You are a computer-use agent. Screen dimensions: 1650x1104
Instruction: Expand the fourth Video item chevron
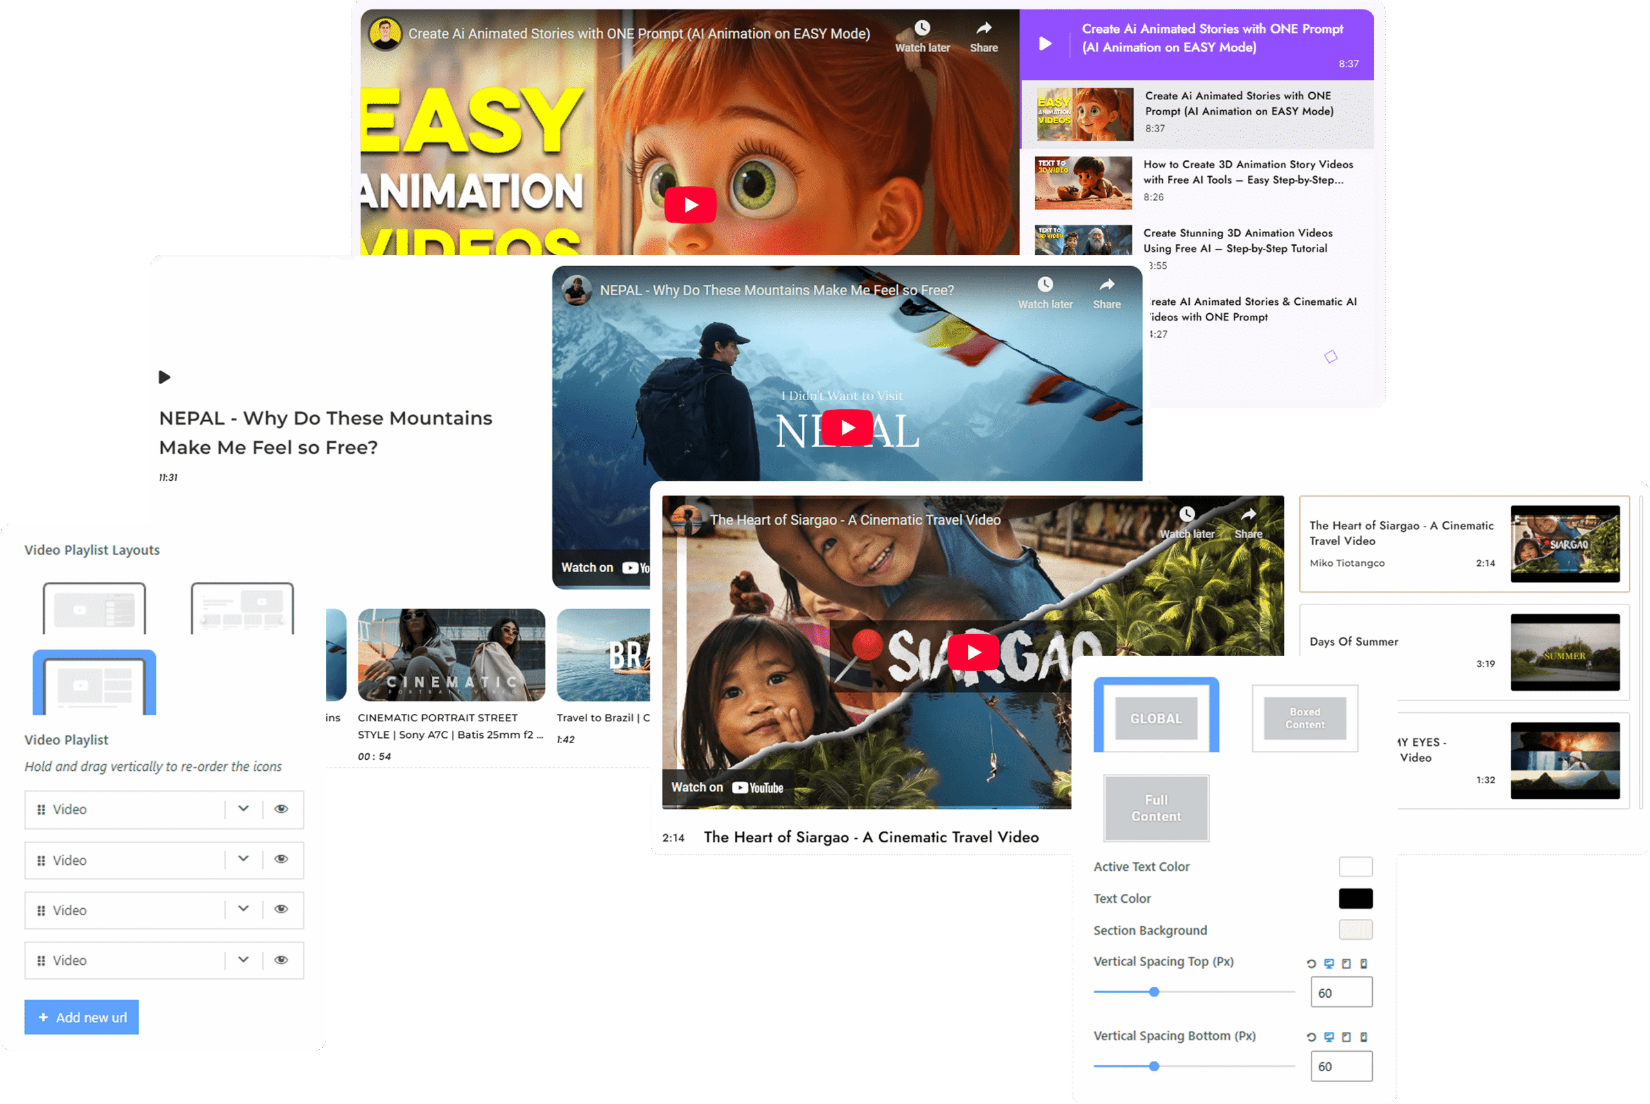243,960
